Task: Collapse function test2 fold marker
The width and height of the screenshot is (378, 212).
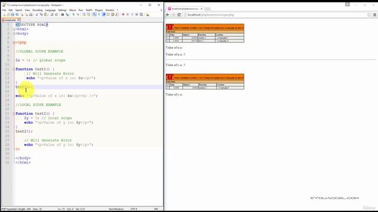Action: point(14,114)
